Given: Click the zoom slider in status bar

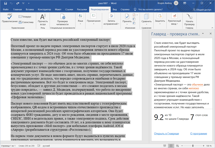Looking at the screenshot, I should coord(192,146).
